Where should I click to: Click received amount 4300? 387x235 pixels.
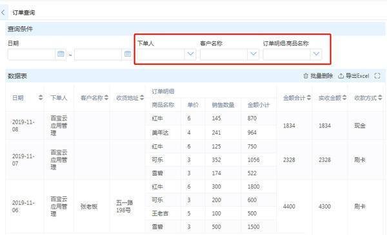pyautogui.click(x=324, y=207)
